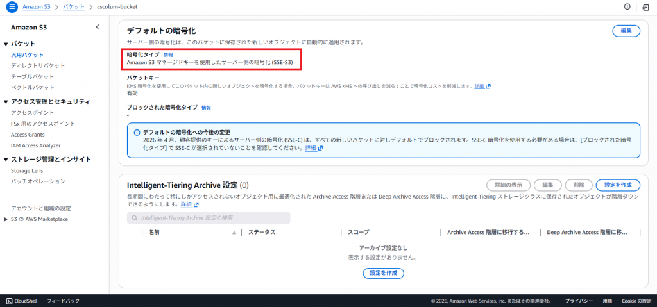Screen dimensions: 657x307
Task: Go to バケット breadcrumb link
Action: coord(73,6)
